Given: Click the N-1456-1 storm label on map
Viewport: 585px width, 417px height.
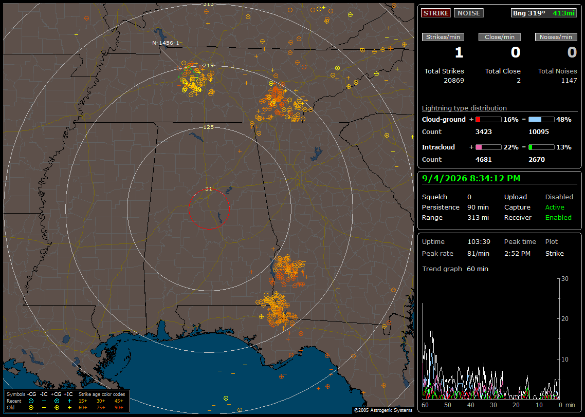Looking at the screenshot, I should pos(167,43).
